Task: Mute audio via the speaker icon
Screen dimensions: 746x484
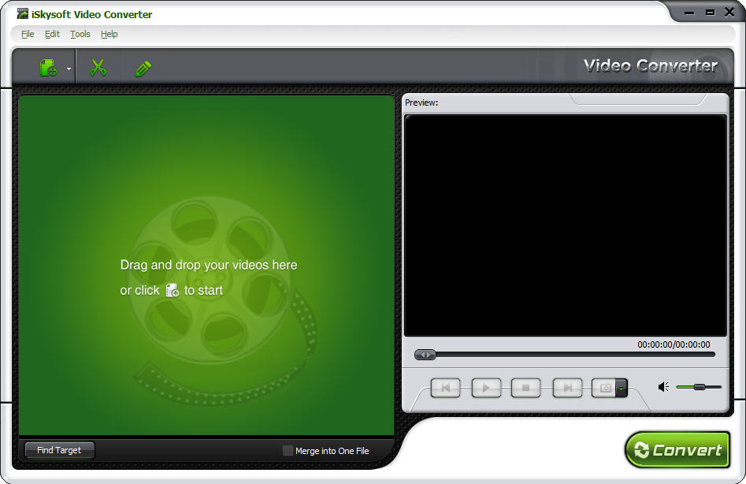Action: 662,386
